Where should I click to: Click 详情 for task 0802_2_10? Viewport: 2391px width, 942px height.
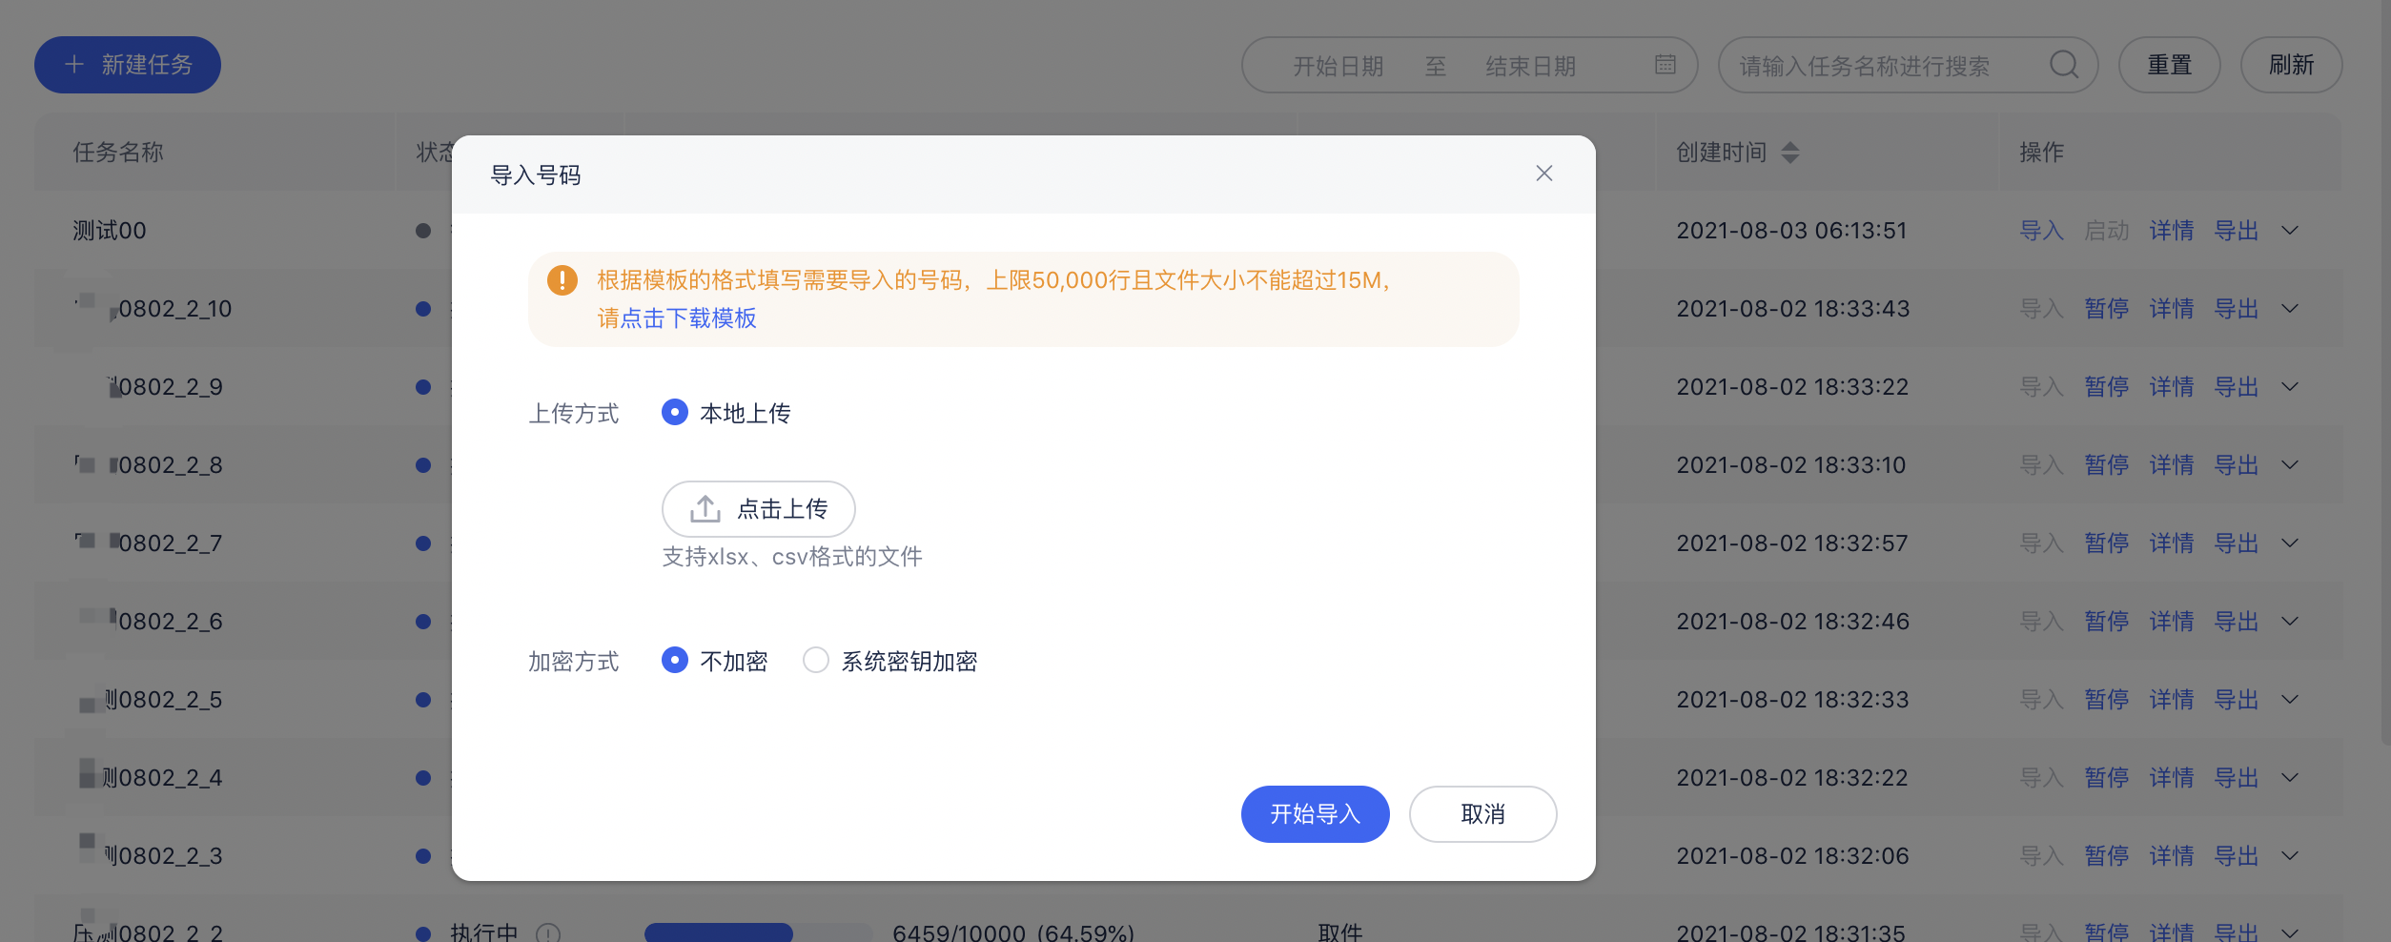2171,309
